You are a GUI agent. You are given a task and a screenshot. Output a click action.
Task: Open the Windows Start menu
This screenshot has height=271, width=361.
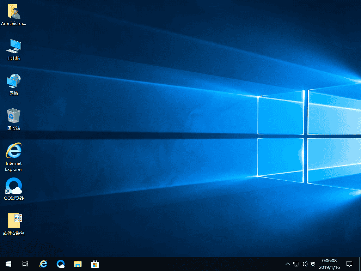click(8, 264)
